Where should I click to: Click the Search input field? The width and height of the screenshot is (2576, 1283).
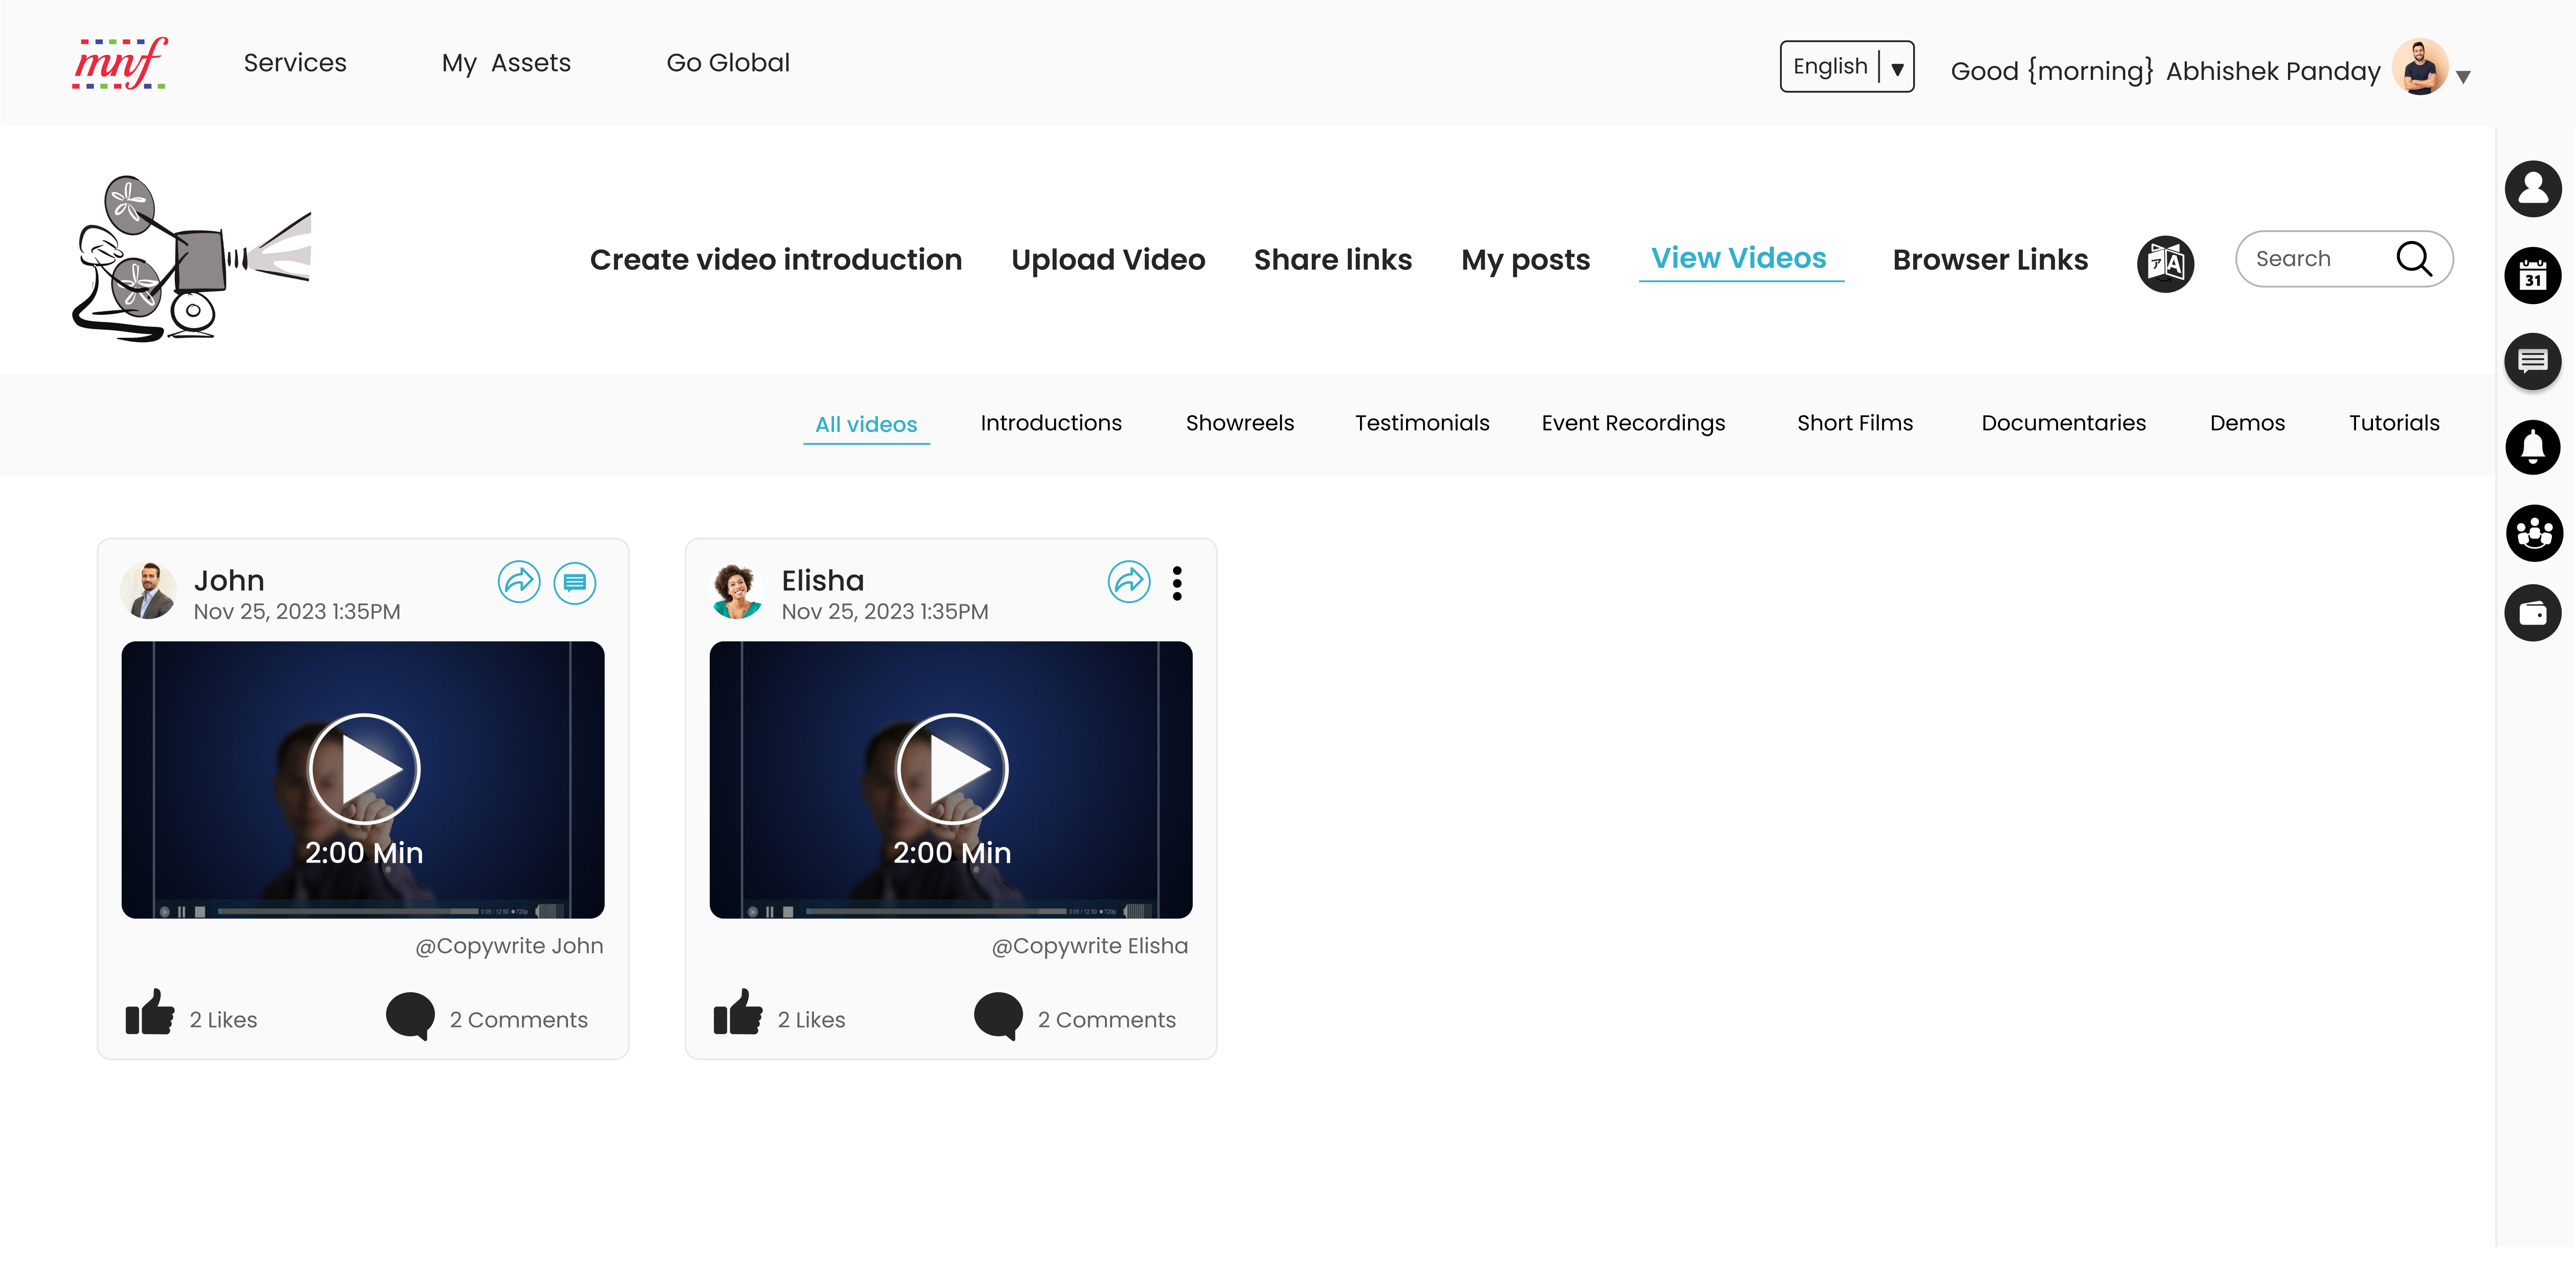(x=2315, y=259)
